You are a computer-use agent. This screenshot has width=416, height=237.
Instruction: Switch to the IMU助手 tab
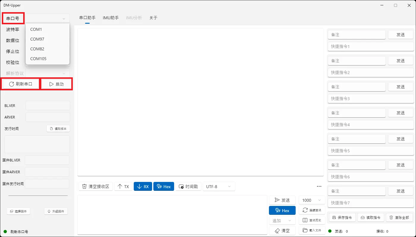click(x=111, y=18)
